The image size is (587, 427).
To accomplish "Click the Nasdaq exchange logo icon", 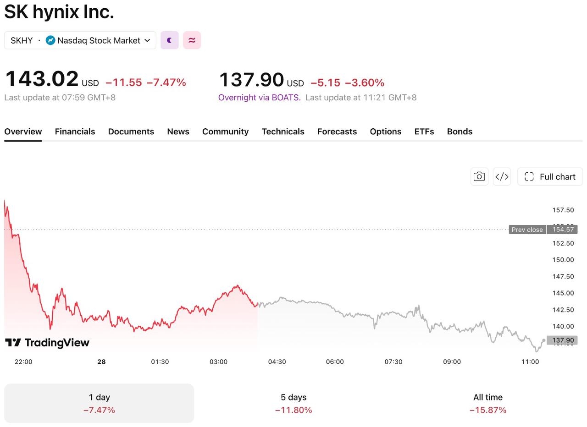I will [x=50, y=40].
